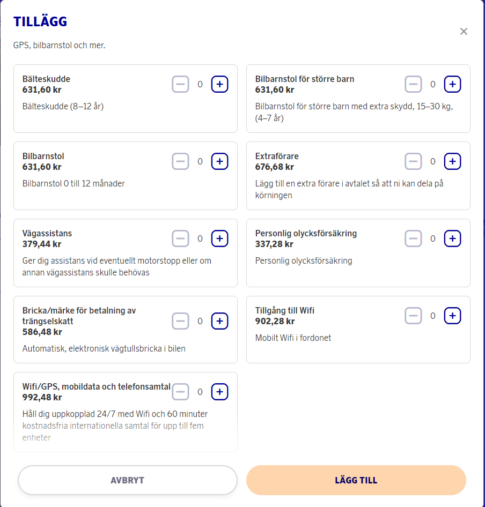Viewport: 485px width, 507px height.
Task: Decrease Tillgång till Wifi quantity
Action: (x=413, y=316)
